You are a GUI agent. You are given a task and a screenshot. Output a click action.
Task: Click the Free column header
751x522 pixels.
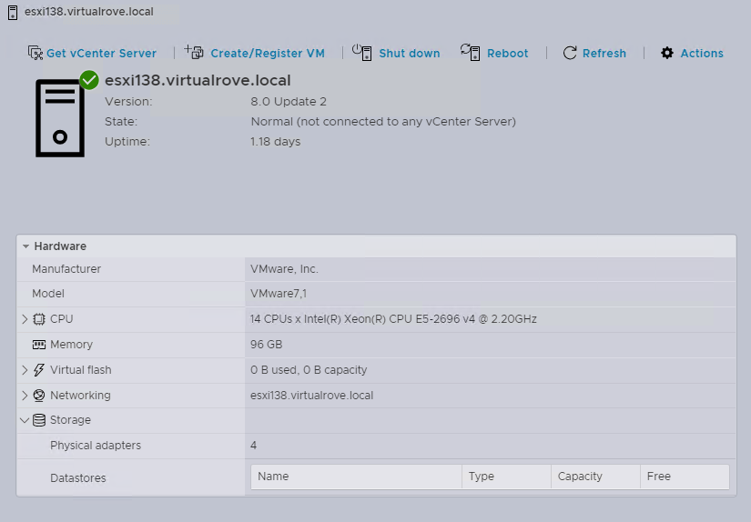tap(658, 477)
